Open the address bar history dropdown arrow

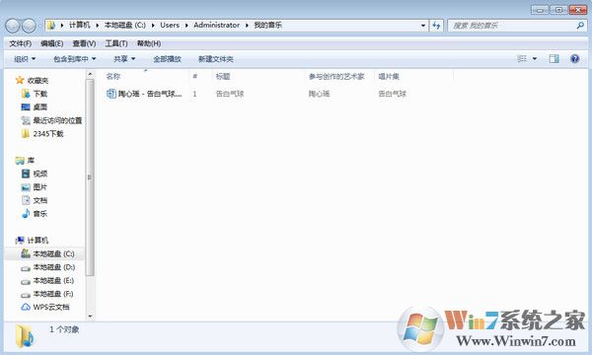coord(423,26)
